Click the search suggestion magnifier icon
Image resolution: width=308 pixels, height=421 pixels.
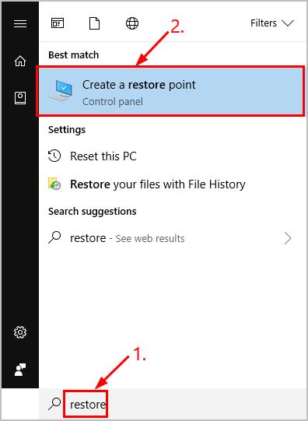54,238
